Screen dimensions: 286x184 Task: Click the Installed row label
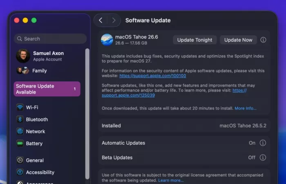pos(111,126)
